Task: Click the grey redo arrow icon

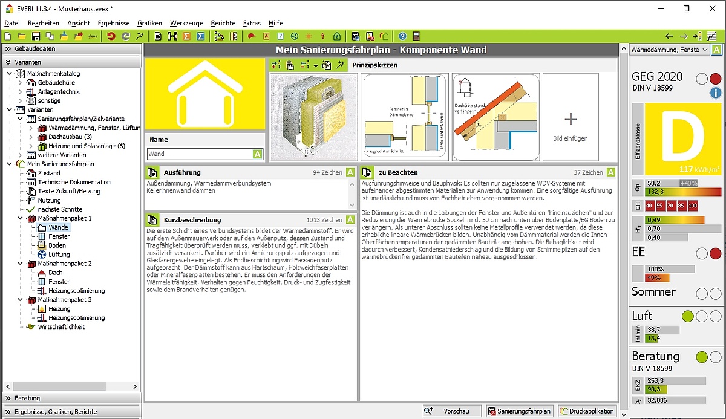Action: (x=126, y=36)
